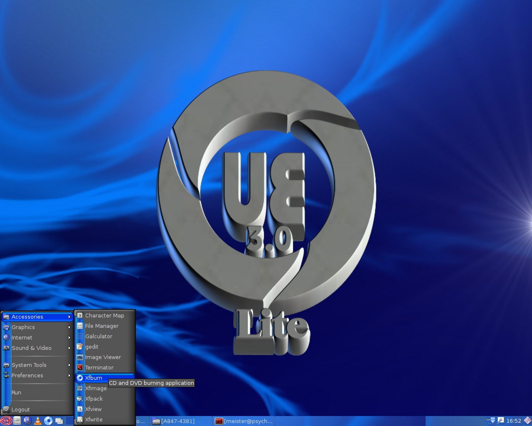This screenshot has height=426, width=532.
Task: Expand the Internet submenu
Action: 37,337
